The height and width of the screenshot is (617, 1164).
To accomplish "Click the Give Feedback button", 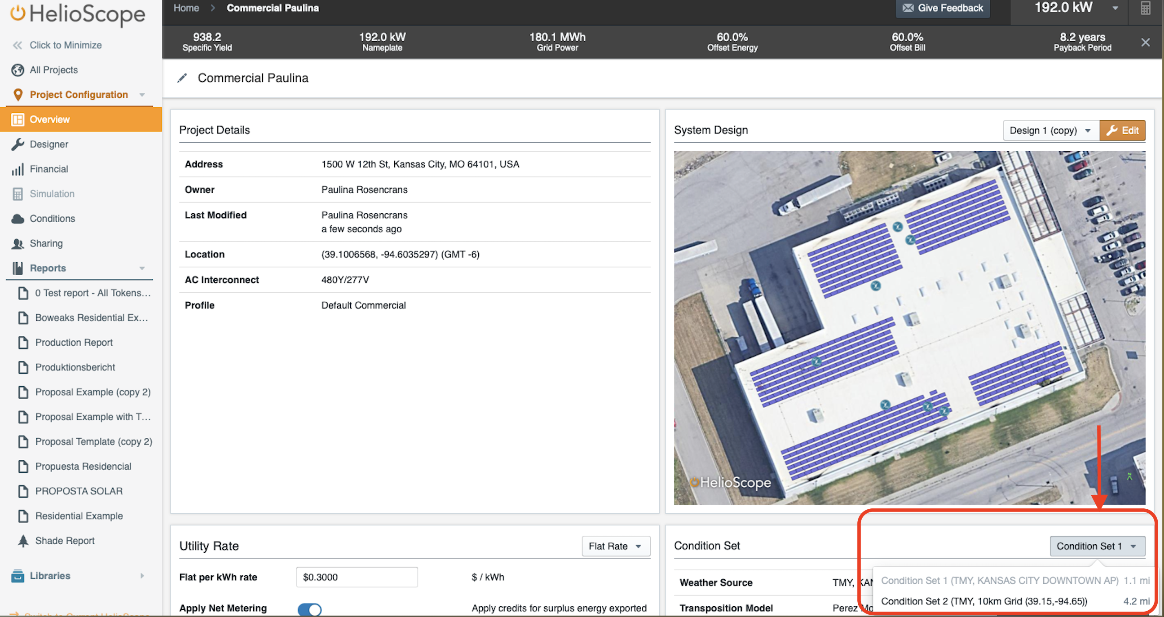I will pos(943,8).
